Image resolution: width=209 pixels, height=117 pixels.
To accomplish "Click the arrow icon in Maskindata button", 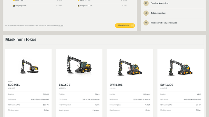I will click(133, 25).
